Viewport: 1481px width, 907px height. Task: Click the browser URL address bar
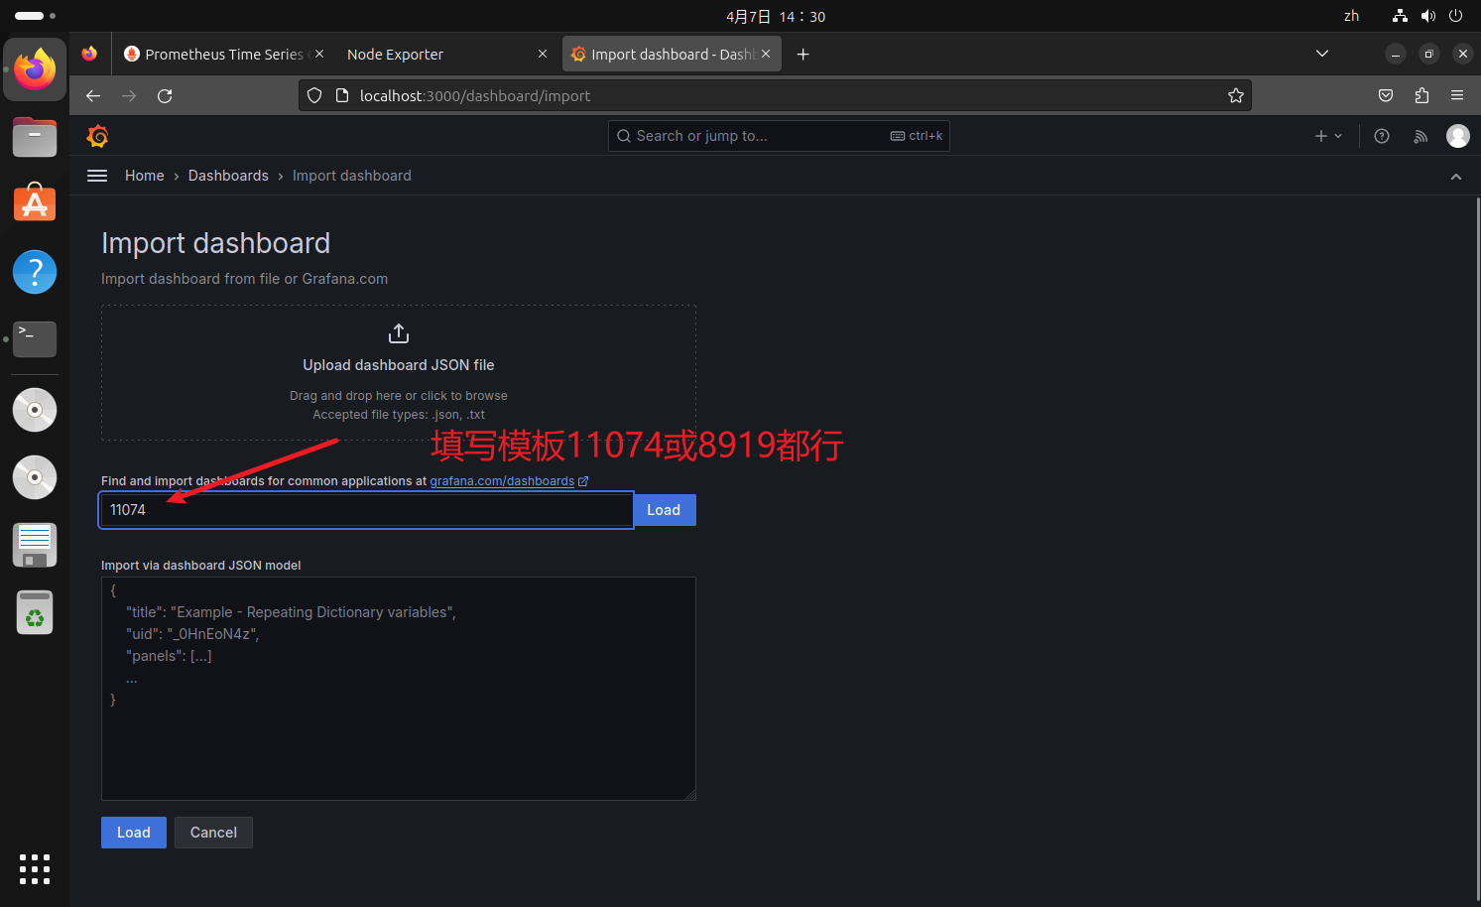point(774,95)
